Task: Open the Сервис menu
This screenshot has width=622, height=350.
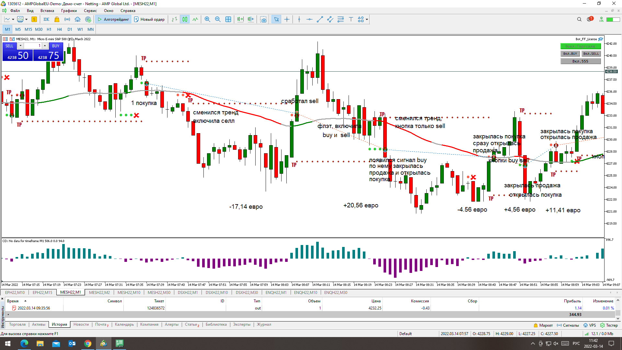Action: pos(90,11)
